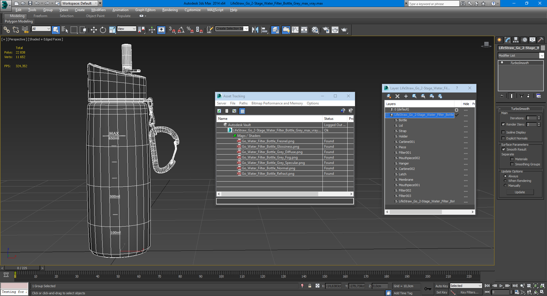Select the Manually update option

click(x=505, y=186)
